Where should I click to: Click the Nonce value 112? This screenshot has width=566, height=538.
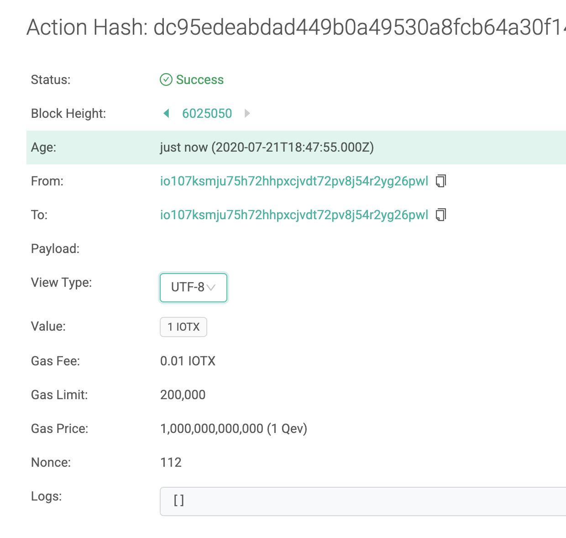[171, 462]
